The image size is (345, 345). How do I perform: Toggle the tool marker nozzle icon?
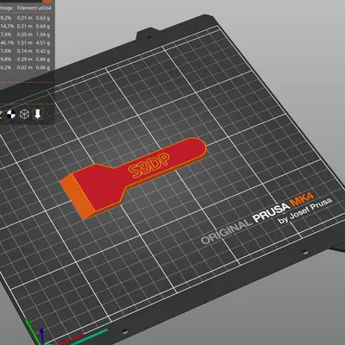point(37,114)
